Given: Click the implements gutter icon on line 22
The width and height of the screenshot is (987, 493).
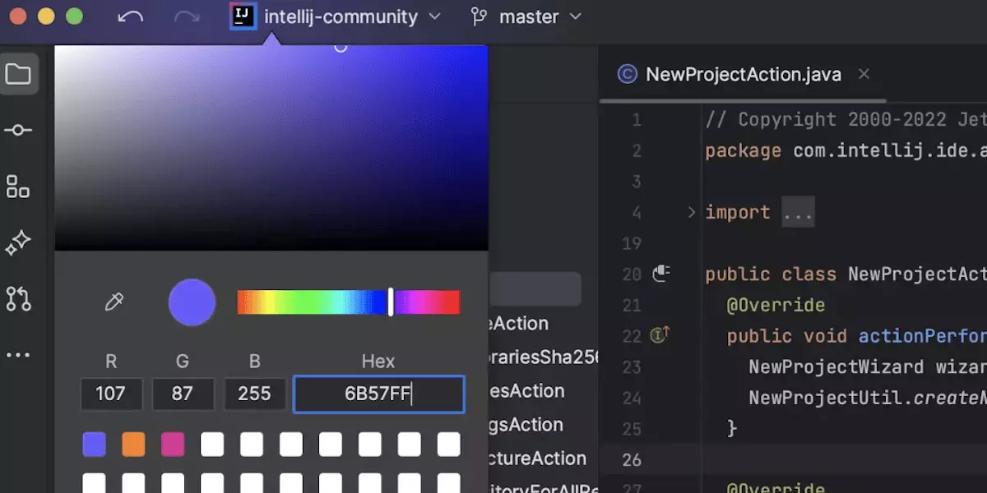Looking at the screenshot, I should [x=660, y=335].
